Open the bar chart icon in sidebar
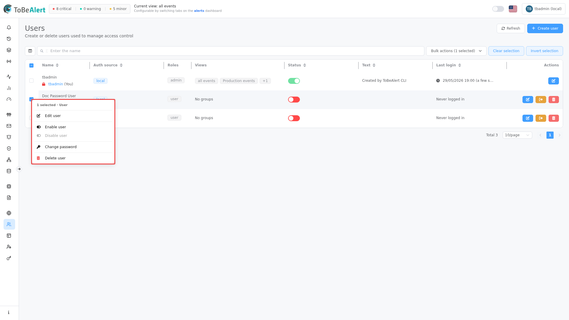 tap(9, 88)
